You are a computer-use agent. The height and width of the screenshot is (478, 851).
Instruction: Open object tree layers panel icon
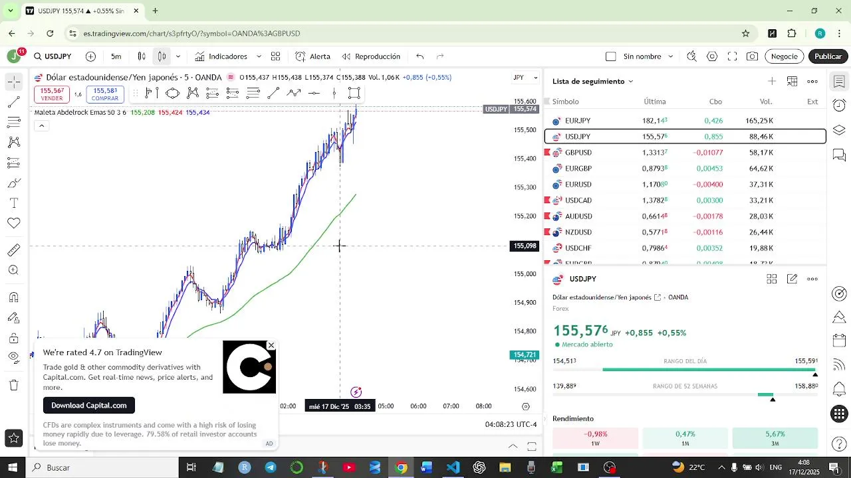pyautogui.click(x=839, y=129)
